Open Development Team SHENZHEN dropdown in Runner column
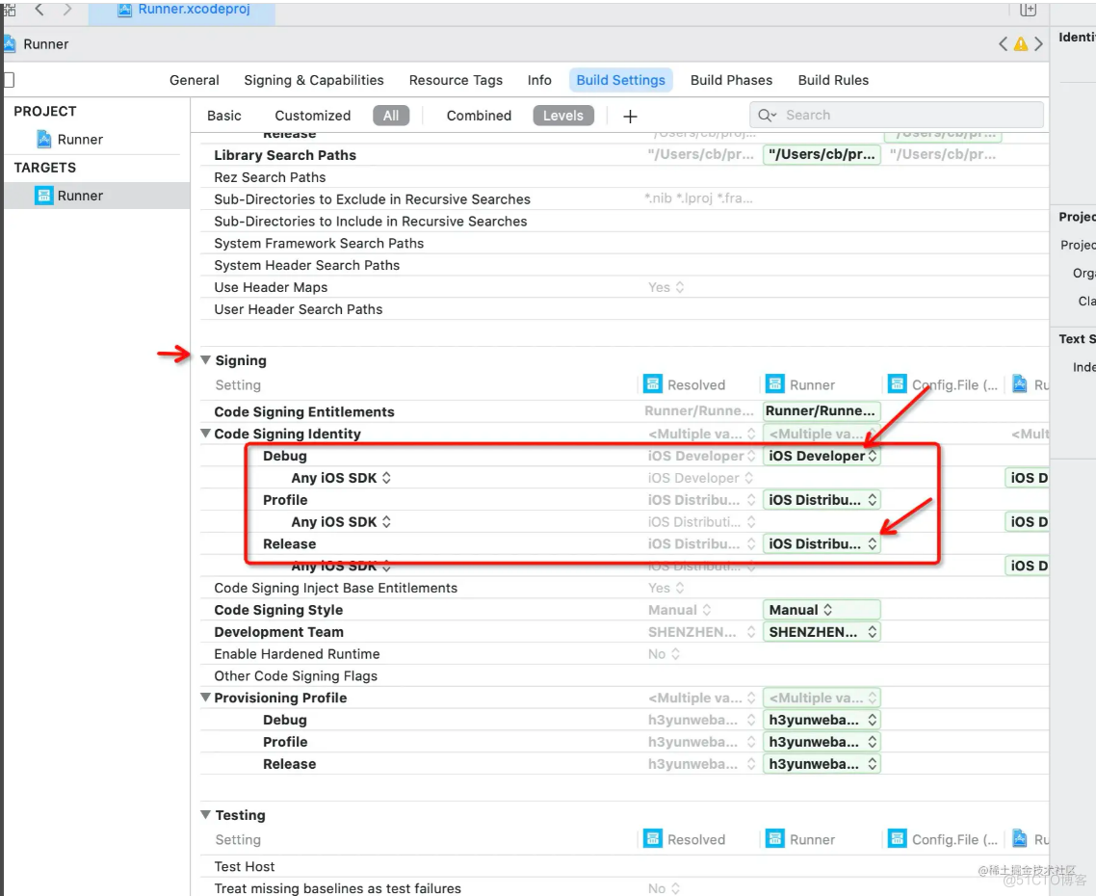 tap(822, 632)
